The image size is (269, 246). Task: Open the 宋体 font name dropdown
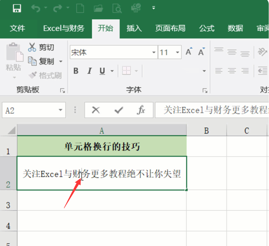point(153,52)
